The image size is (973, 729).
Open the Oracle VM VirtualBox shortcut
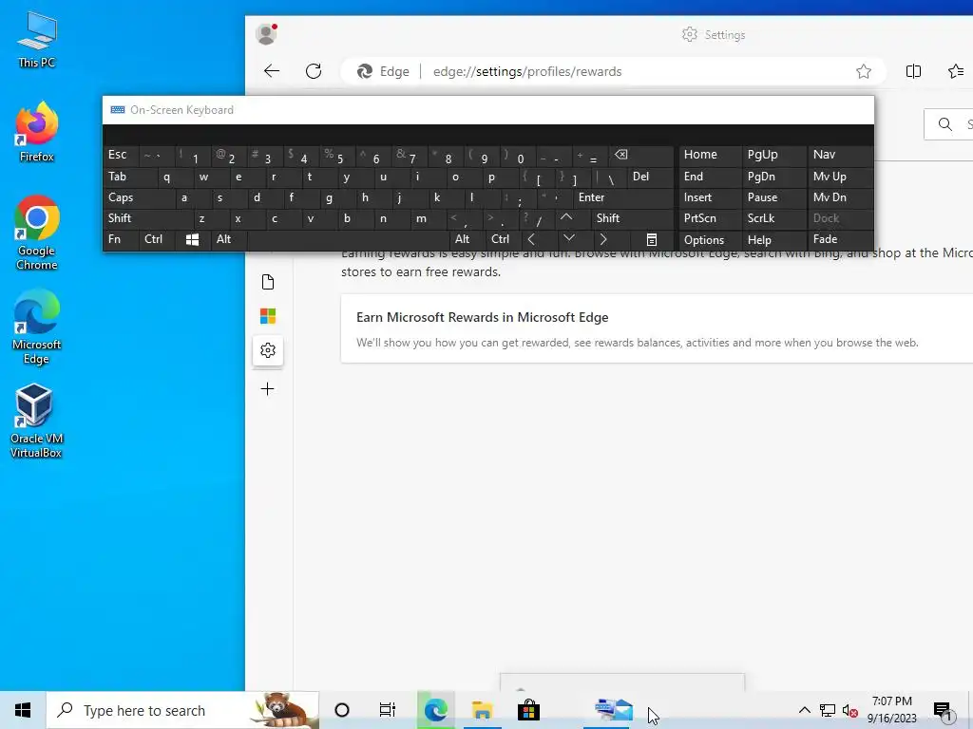(x=37, y=421)
